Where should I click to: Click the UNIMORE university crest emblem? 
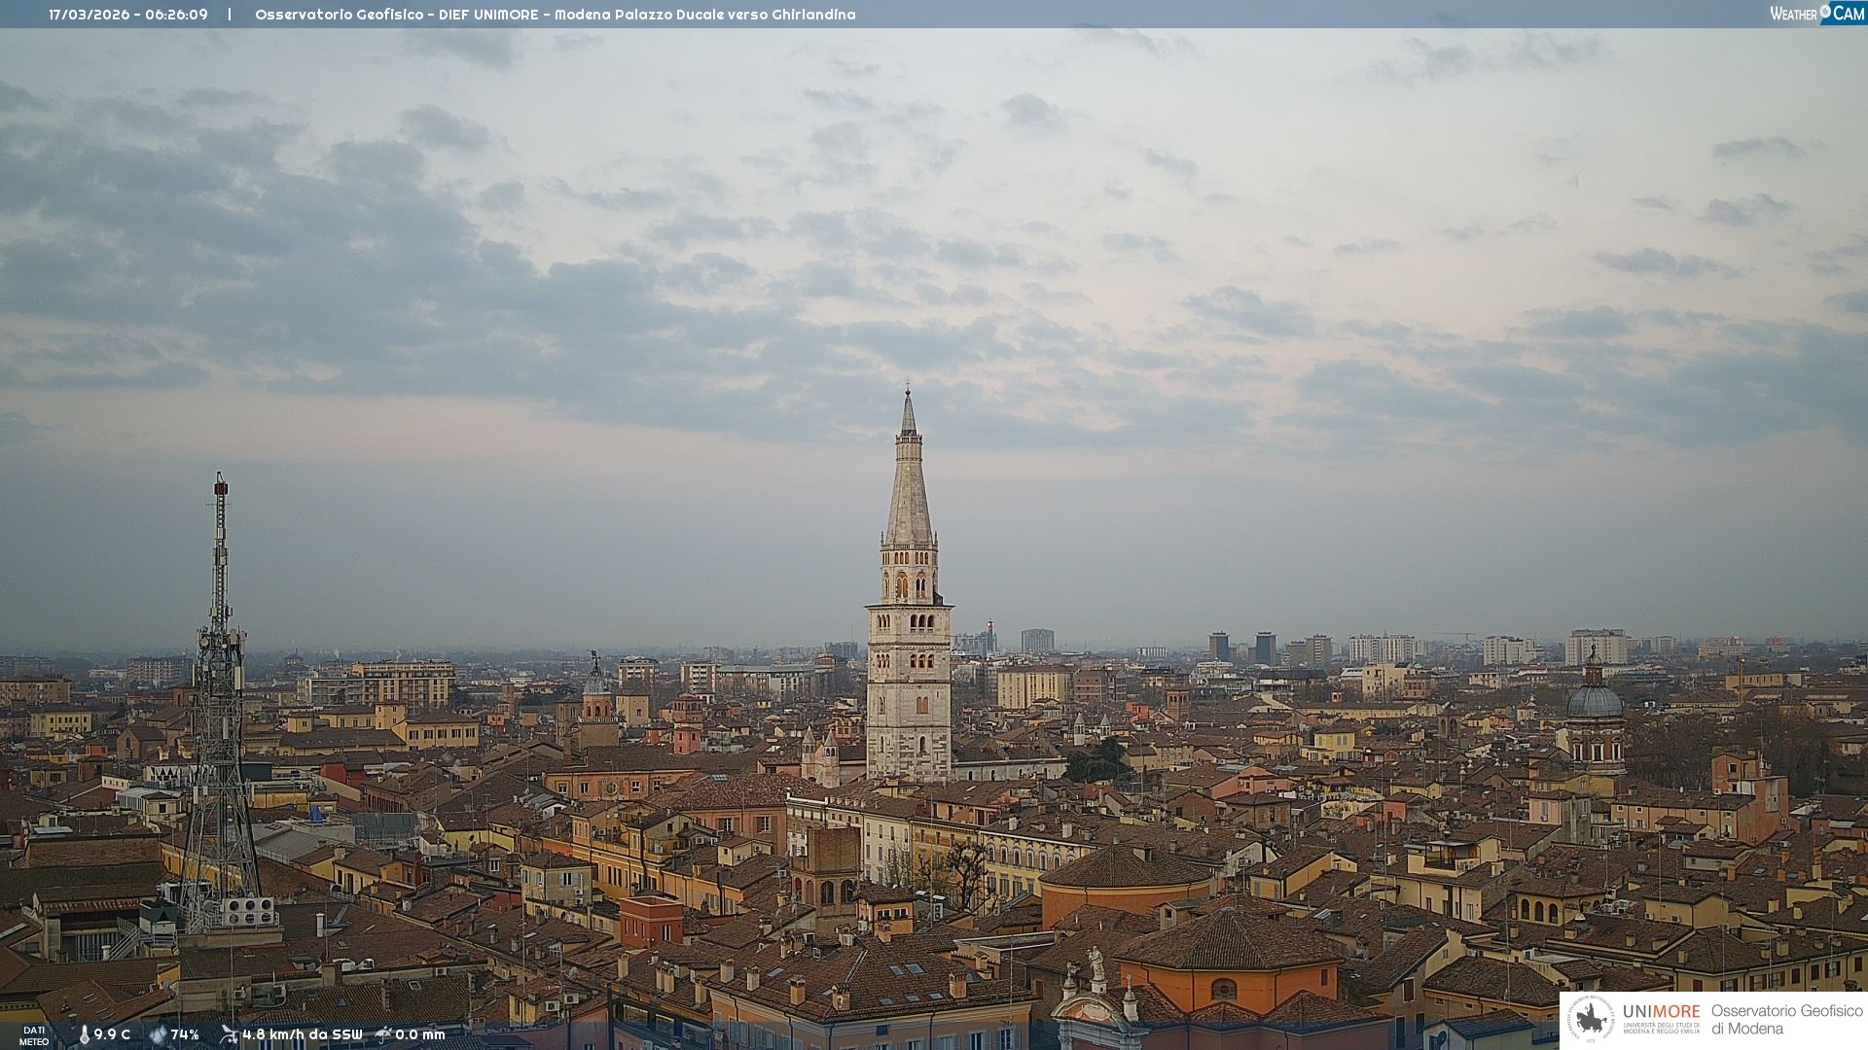pos(1591,1019)
